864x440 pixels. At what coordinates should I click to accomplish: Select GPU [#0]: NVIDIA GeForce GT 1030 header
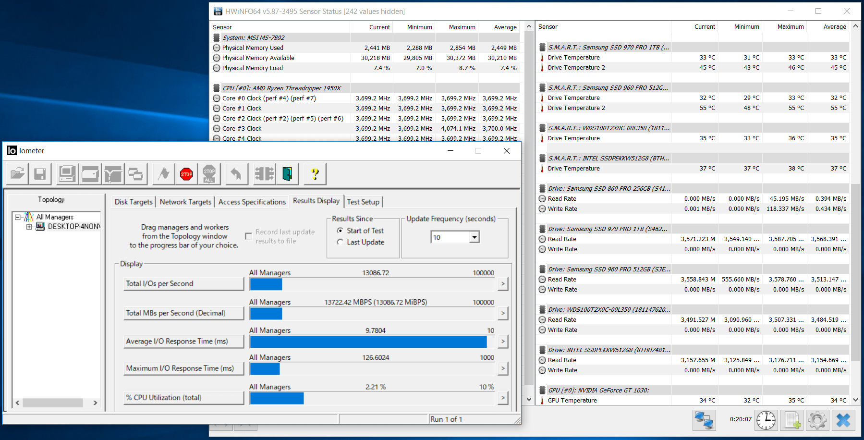[693, 391]
